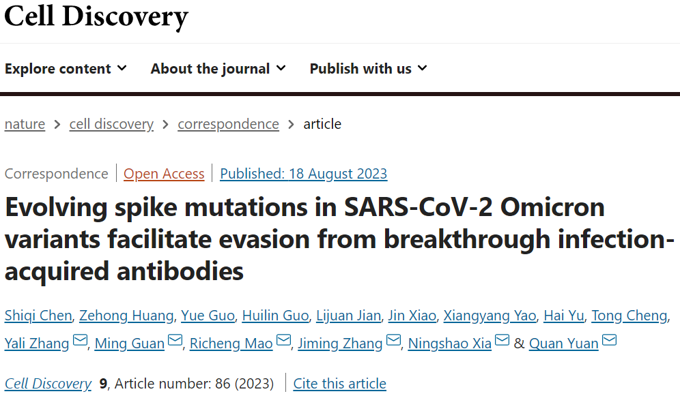680x396 pixels.
Task: Click envelope icon after Ningshao Xia
Action: [x=502, y=341]
